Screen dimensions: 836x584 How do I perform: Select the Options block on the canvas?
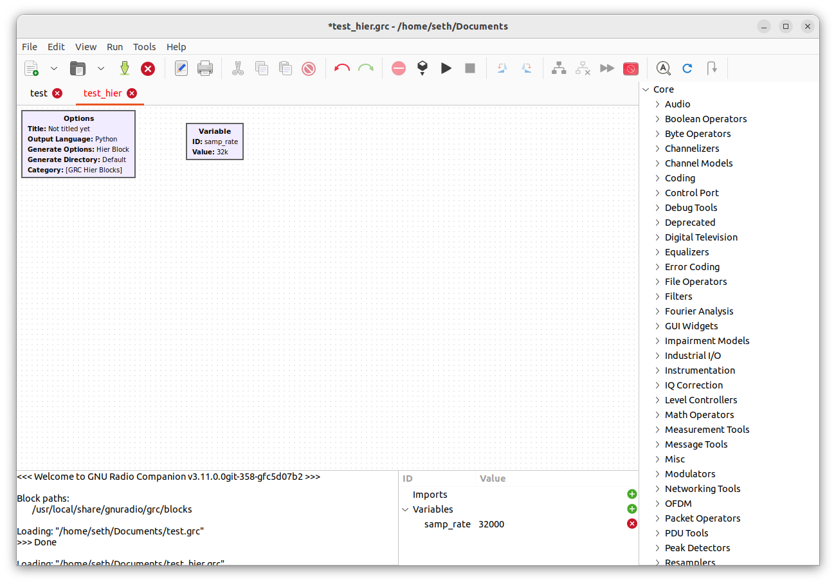click(x=78, y=143)
